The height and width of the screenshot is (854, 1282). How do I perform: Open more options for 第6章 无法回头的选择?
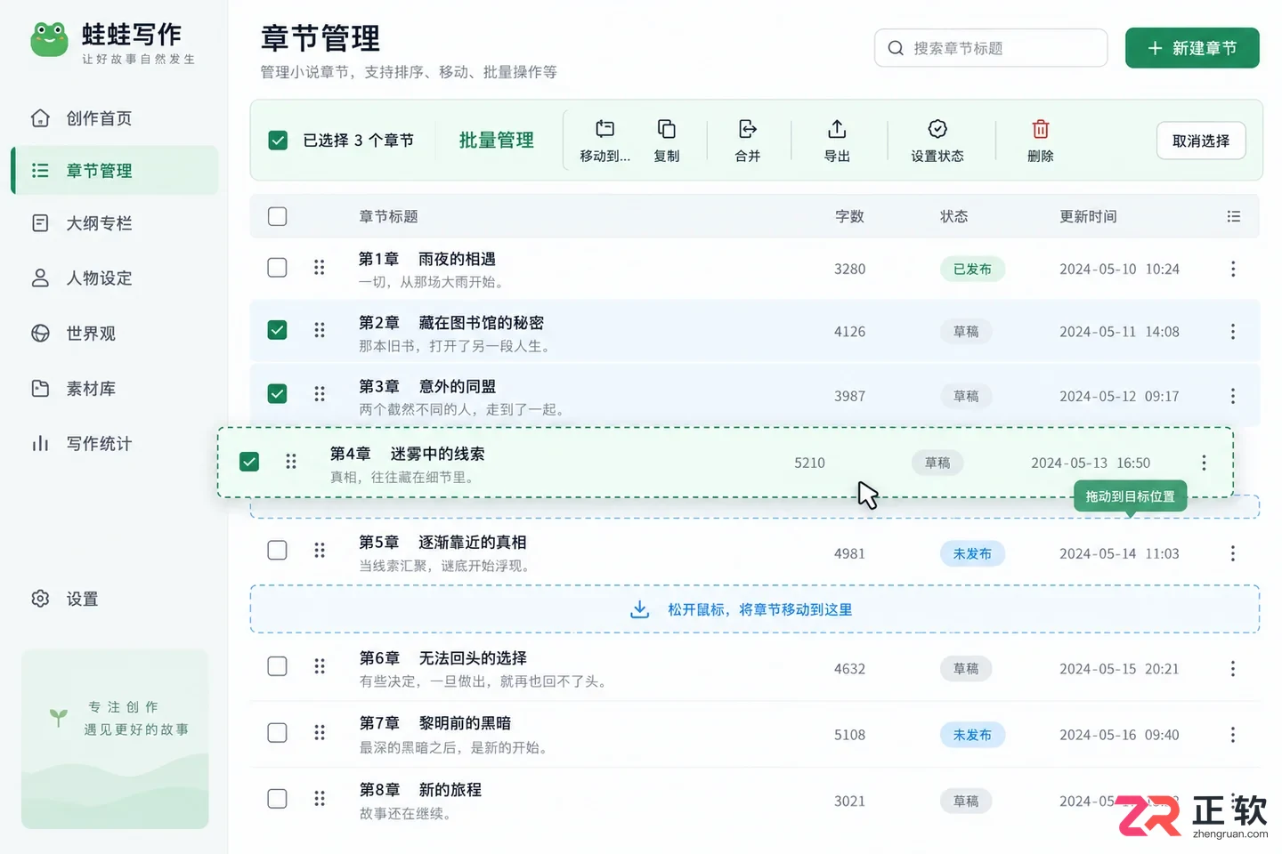pos(1233,669)
